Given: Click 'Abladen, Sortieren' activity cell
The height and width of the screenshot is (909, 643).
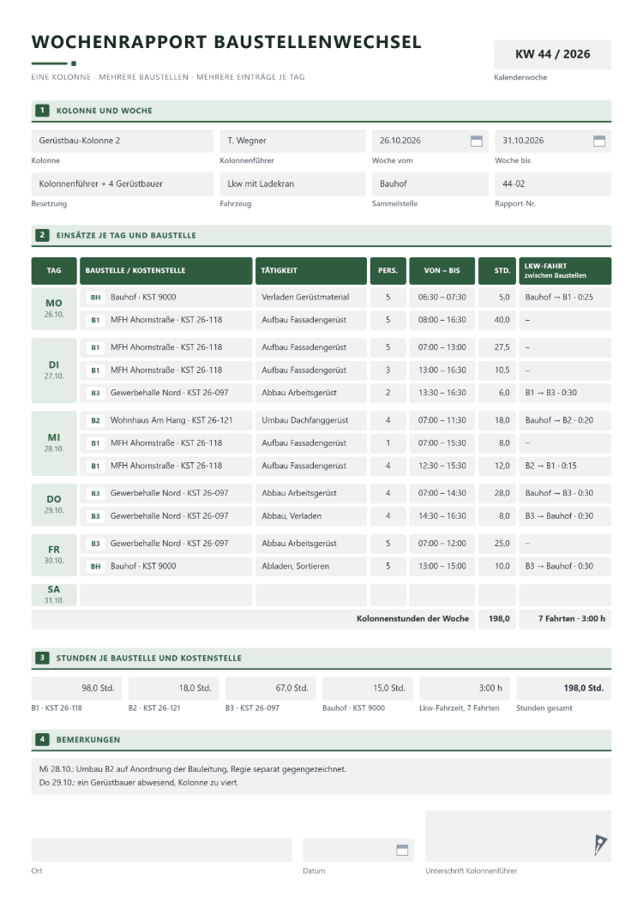Looking at the screenshot, I should point(310,566).
